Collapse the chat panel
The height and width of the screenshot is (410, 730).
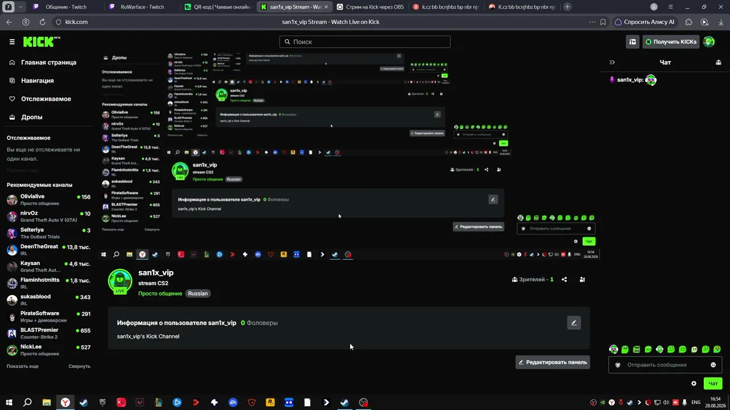pyautogui.click(x=612, y=62)
